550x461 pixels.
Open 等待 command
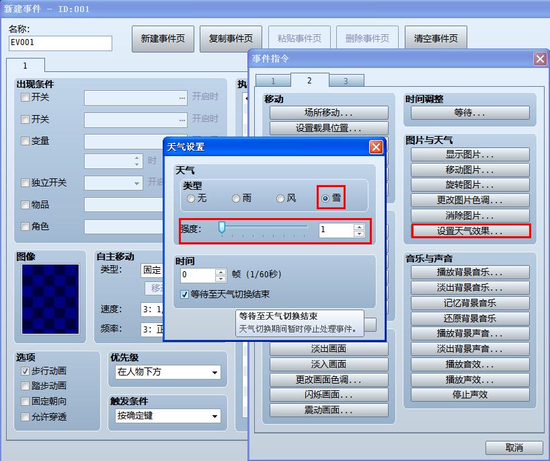click(x=470, y=112)
